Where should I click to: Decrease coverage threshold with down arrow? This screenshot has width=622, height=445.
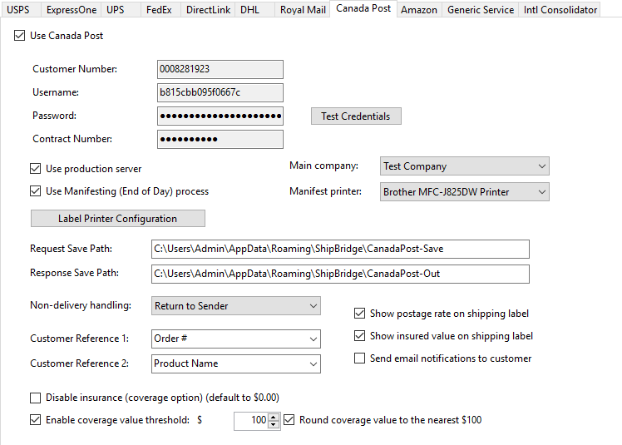(x=274, y=425)
